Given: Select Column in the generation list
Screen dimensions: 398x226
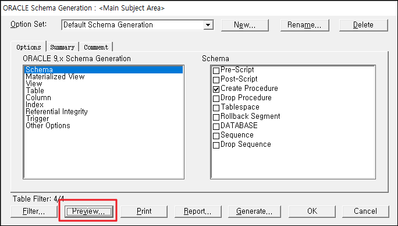Looking at the screenshot, I should click(104, 98).
